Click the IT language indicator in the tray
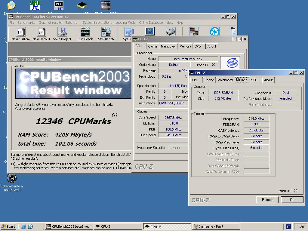The width and height of the screenshot is (308, 231). tap(288, 227)
